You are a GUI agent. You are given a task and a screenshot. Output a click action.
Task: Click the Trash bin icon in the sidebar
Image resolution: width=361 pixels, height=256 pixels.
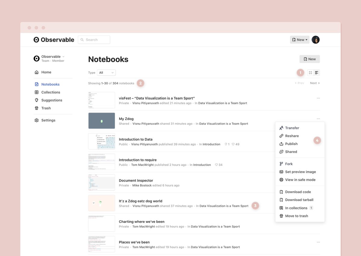click(37, 108)
